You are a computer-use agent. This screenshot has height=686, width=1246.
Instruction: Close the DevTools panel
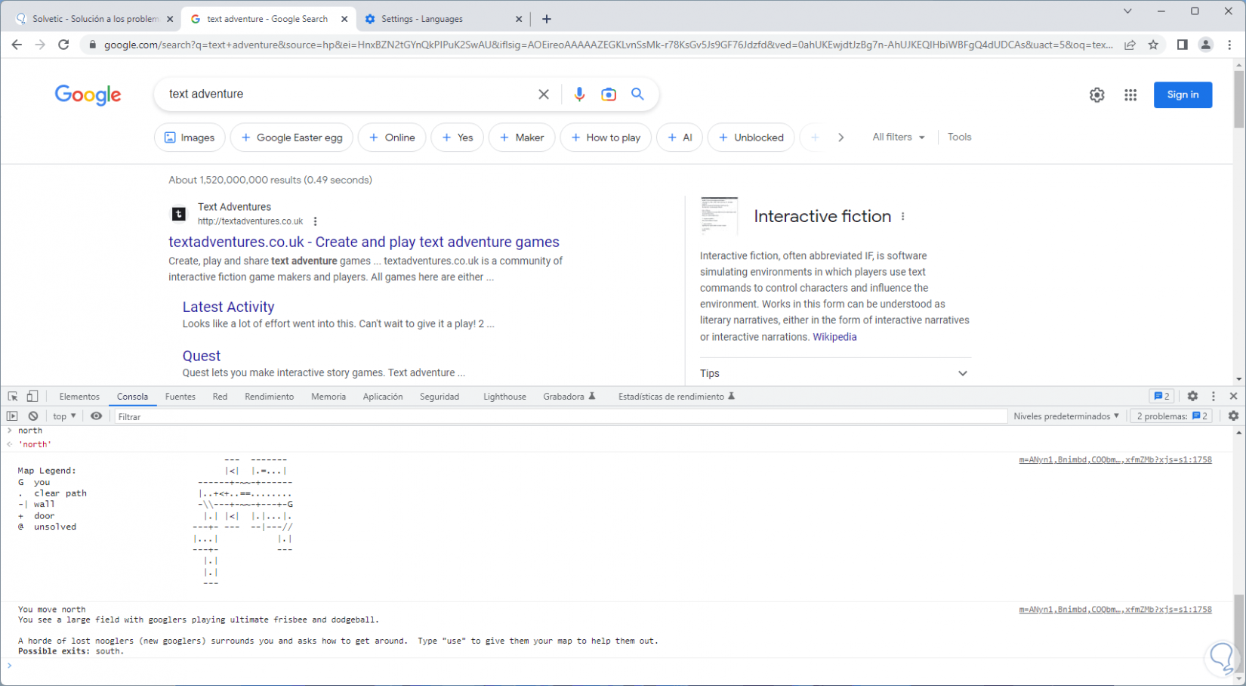click(1234, 396)
